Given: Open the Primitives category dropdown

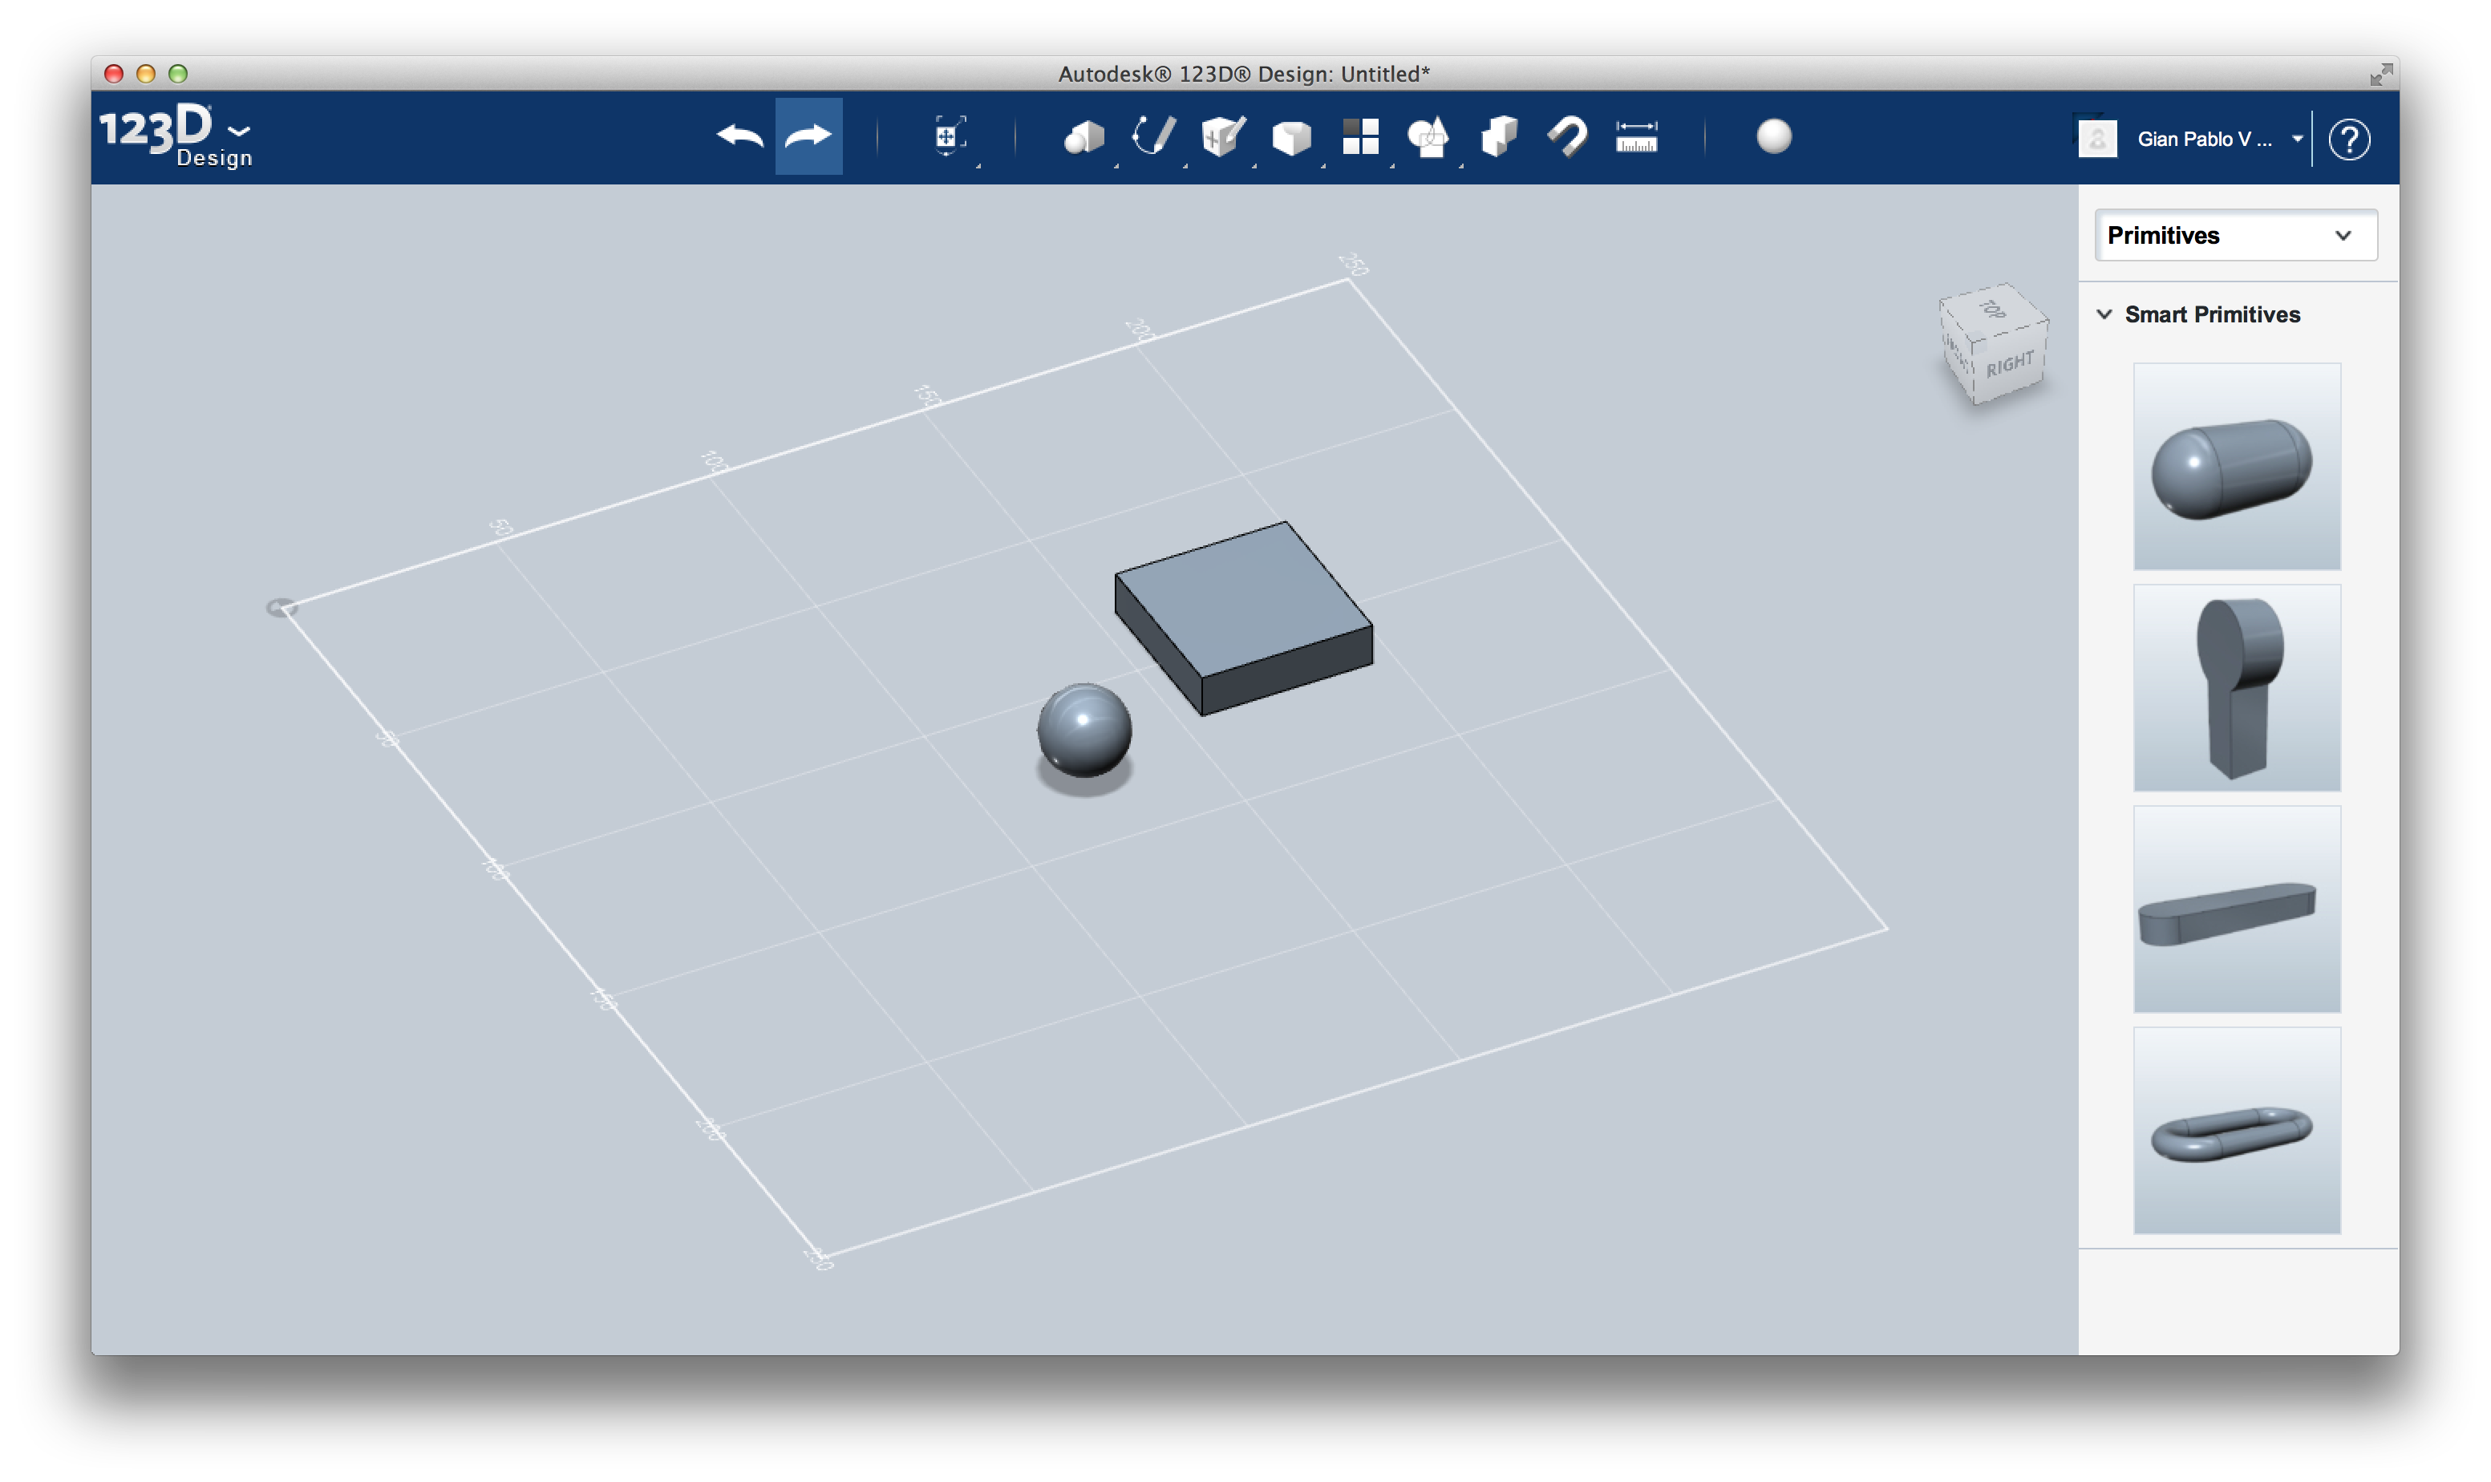Looking at the screenshot, I should [x=2235, y=236].
